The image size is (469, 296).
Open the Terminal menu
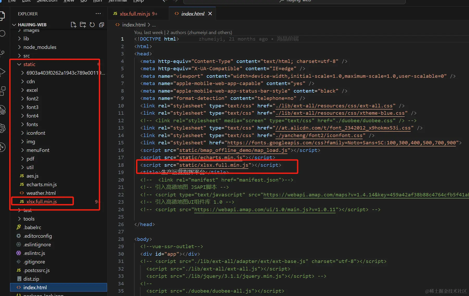pos(118,1)
